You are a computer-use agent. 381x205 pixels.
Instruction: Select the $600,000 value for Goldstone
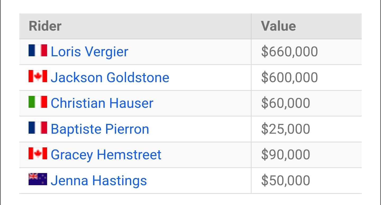289,77
